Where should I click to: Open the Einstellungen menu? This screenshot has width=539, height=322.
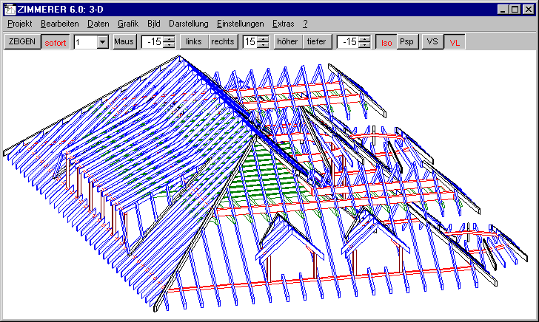[240, 24]
